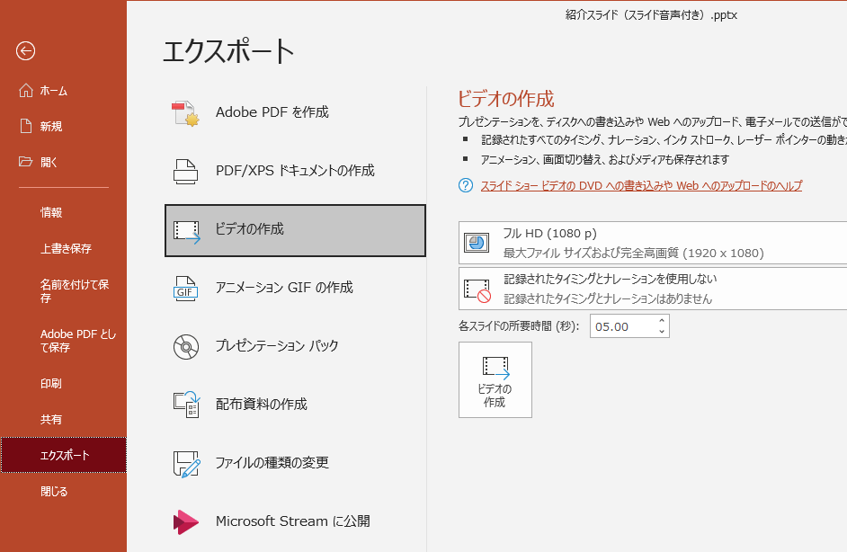Image resolution: width=847 pixels, height=552 pixels.
Task: Click the back arrow icon
Action: coord(25,51)
